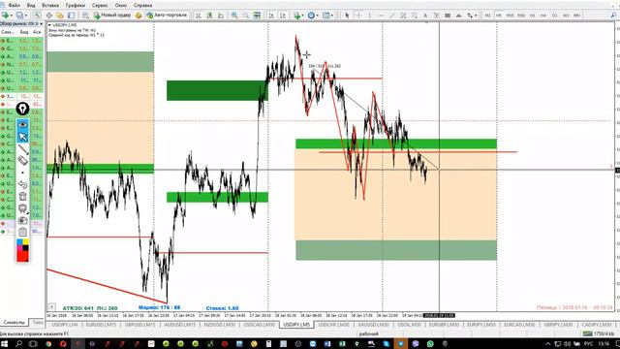The height and width of the screenshot is (349, 620).
Task: Open the Вставка menu
Action: 50,5
